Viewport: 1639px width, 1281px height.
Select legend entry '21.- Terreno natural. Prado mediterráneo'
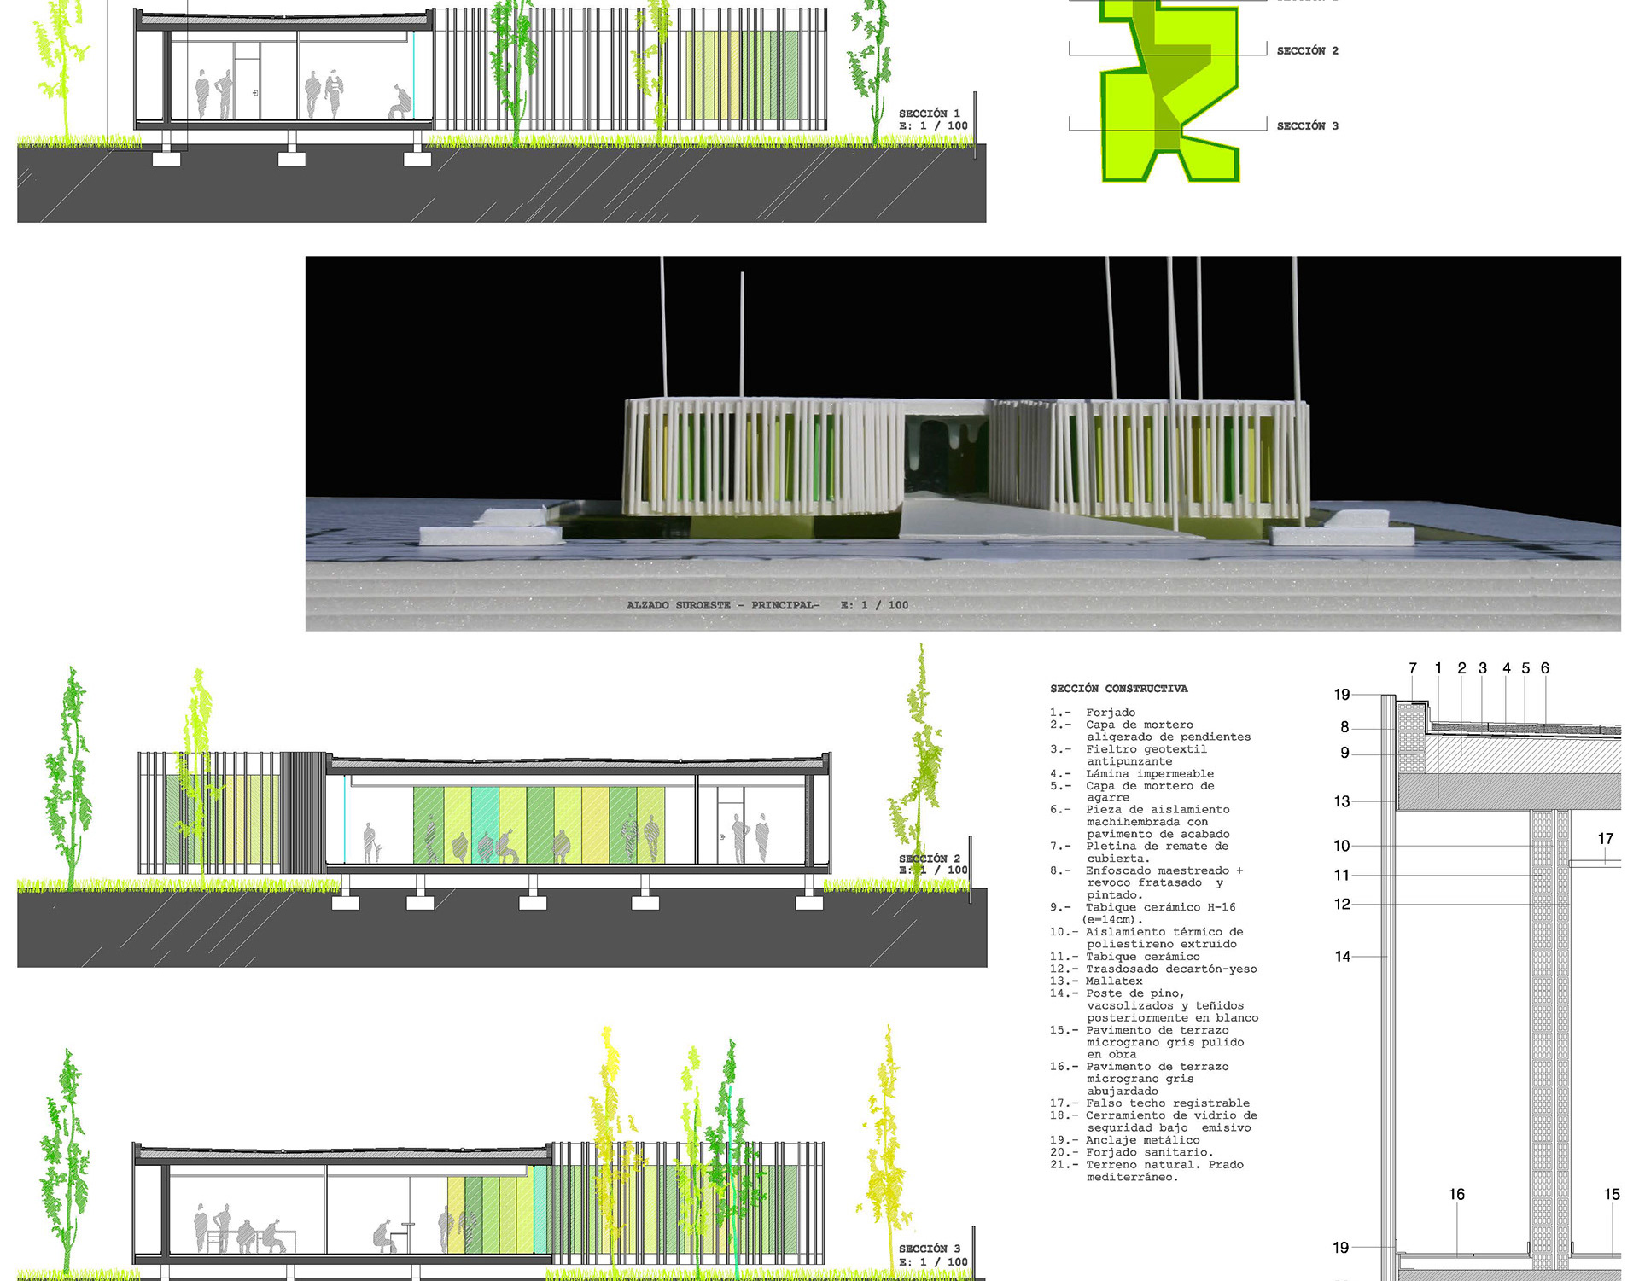1146,1171
